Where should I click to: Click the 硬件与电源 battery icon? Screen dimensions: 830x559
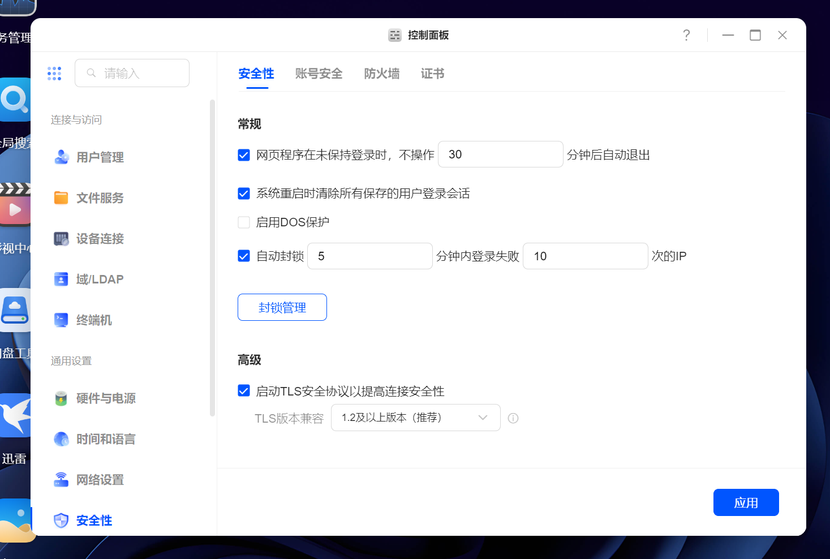tap(61, 398)
